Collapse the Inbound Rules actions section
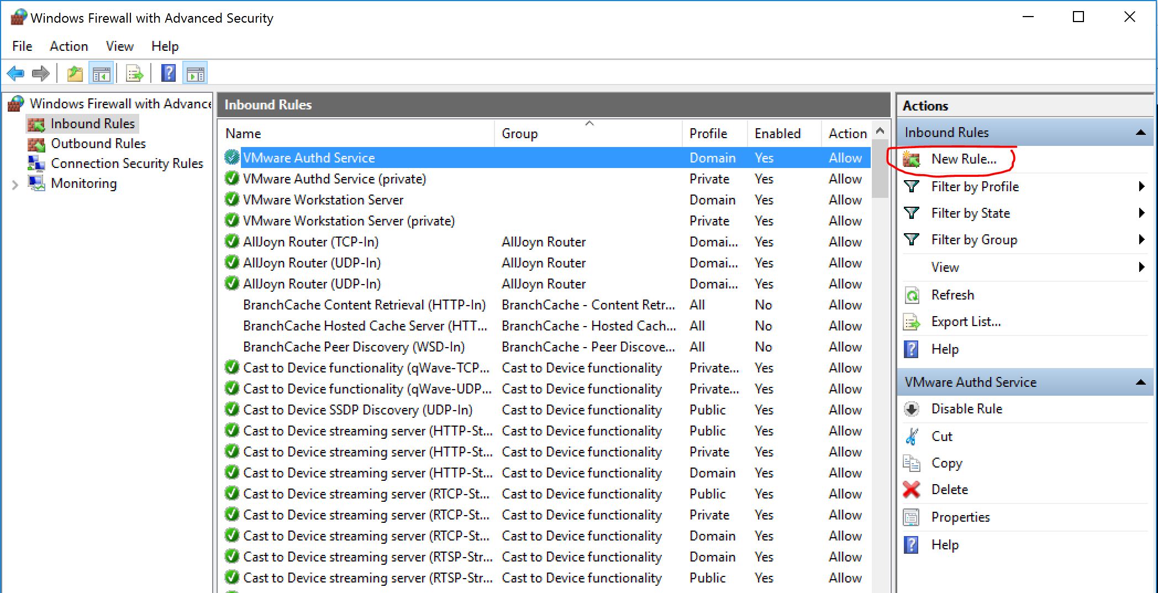Screen dimensions: 1158x593 (x=1140, y=133)
